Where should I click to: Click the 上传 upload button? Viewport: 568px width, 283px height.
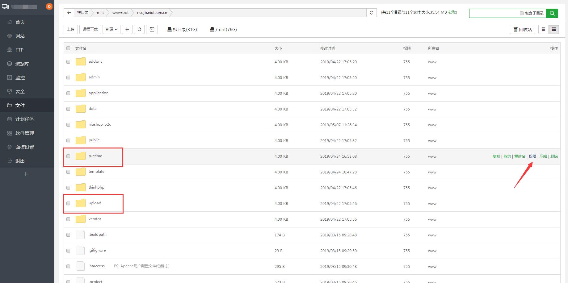[x=71, y=29]
